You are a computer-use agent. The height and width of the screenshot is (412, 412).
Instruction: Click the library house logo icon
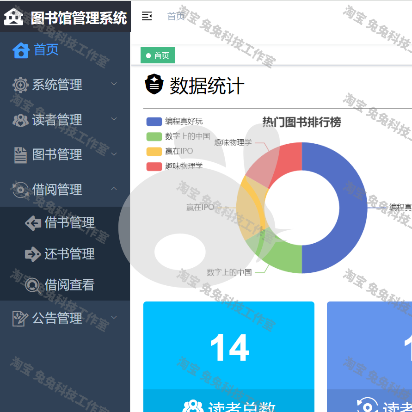tap(13, 17)
